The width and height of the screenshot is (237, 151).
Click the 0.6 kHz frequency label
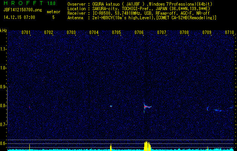[x=3, y=143]
